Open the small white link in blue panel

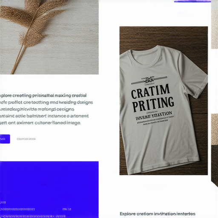tap(67, 209)
